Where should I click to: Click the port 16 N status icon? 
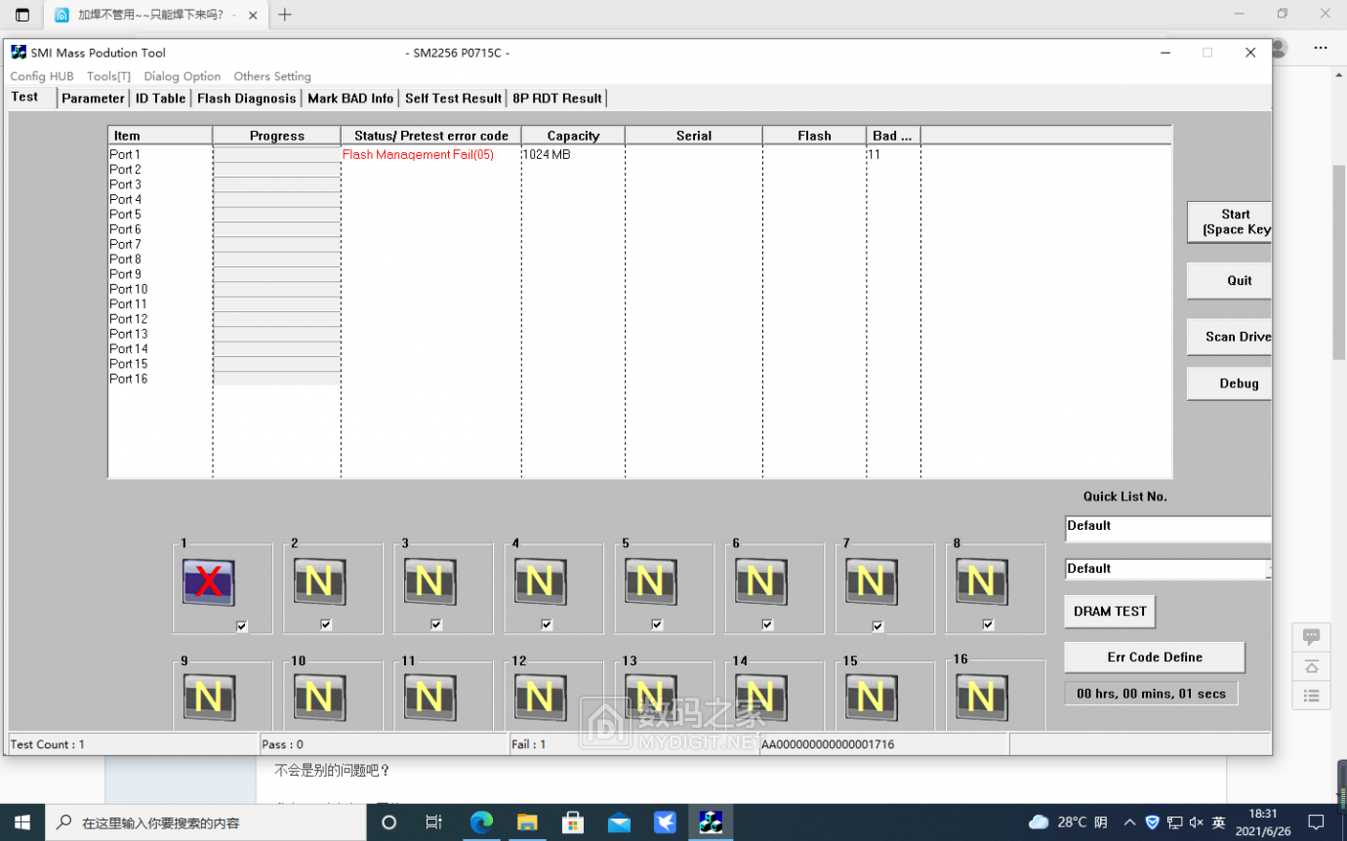[981, 699]
